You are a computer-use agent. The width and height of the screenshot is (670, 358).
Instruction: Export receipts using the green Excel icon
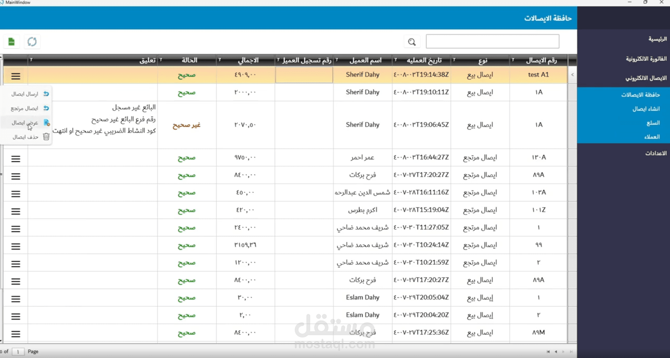12,42
